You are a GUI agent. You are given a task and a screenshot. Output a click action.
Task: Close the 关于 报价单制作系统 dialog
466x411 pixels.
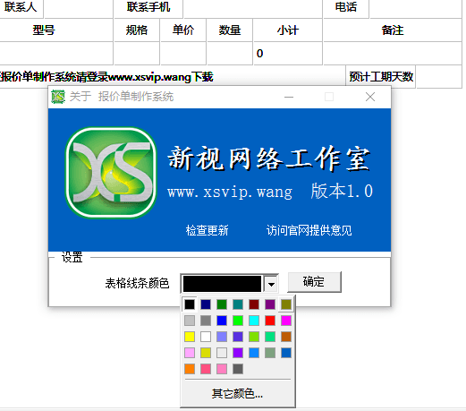(370, 97)
